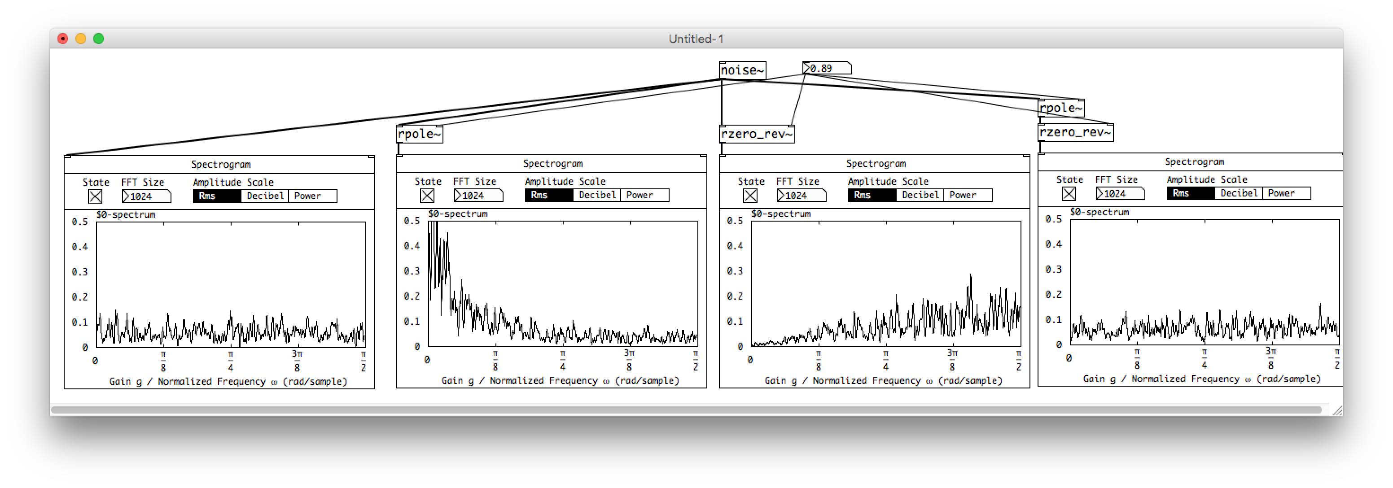Select Rms scale in the fourth Spectrogram
Image resolution: width=1393 pixels, height=488 pixels.
[1190, 193]
